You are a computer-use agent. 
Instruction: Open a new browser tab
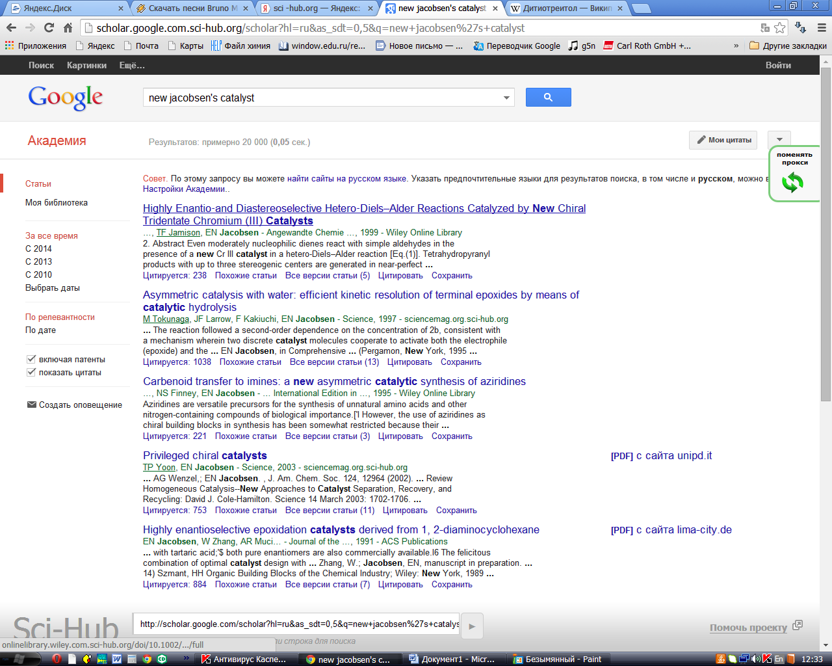[641, 8]
